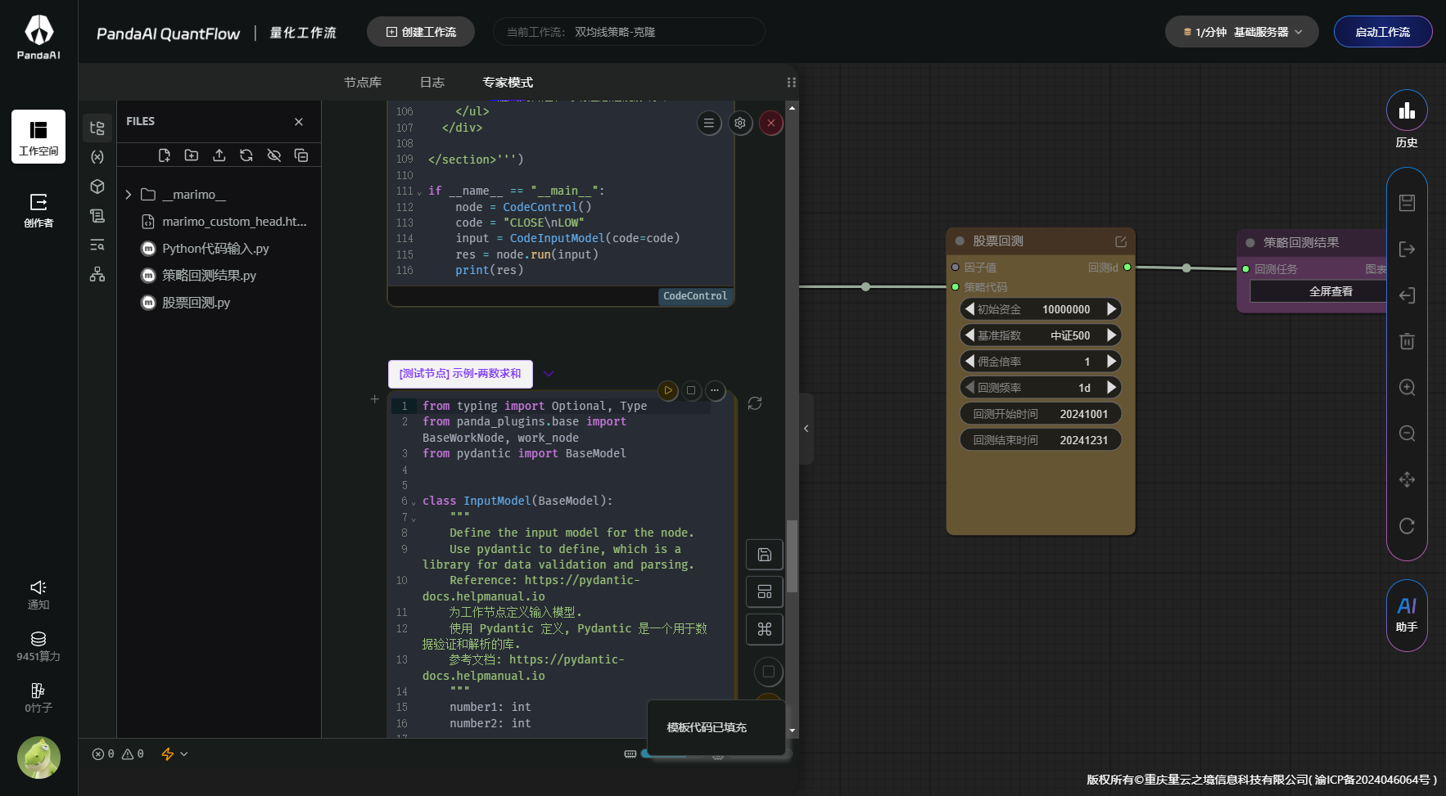This screenshot has height=796, width=1446.
Task: Open the 工作空间 workspace sidebar item
Action: (38, 137)
